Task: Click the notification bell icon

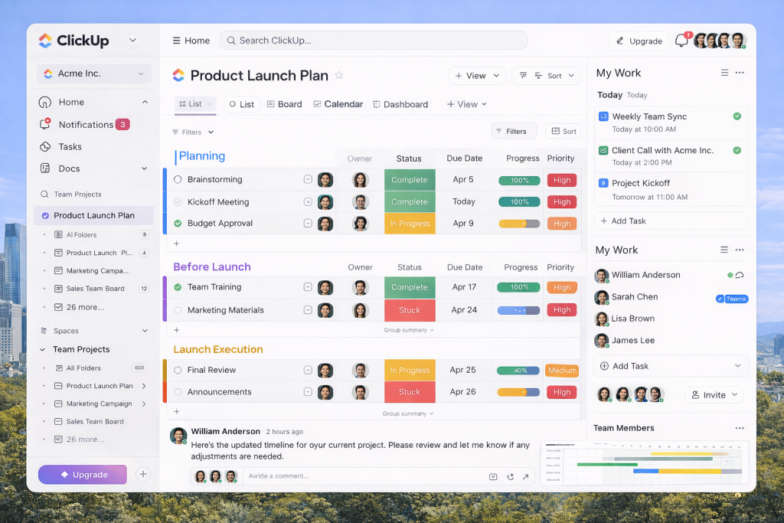Action: (681, 41)
